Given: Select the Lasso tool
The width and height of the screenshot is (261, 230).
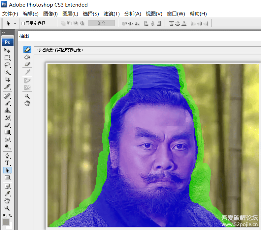Looking at the screenshot, I should tap(7, 65).
